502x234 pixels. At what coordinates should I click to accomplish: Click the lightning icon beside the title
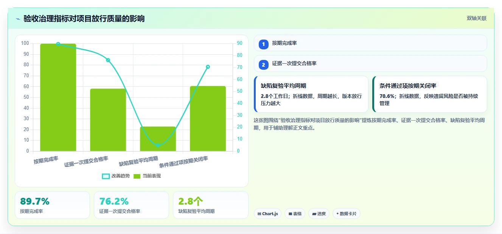pyautogui.click(x=18, y=19)
